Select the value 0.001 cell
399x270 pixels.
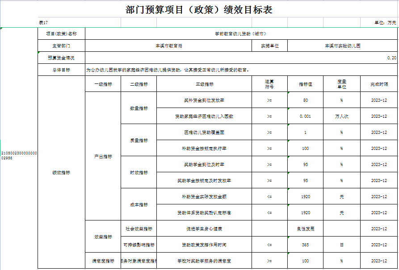(305, 116)
